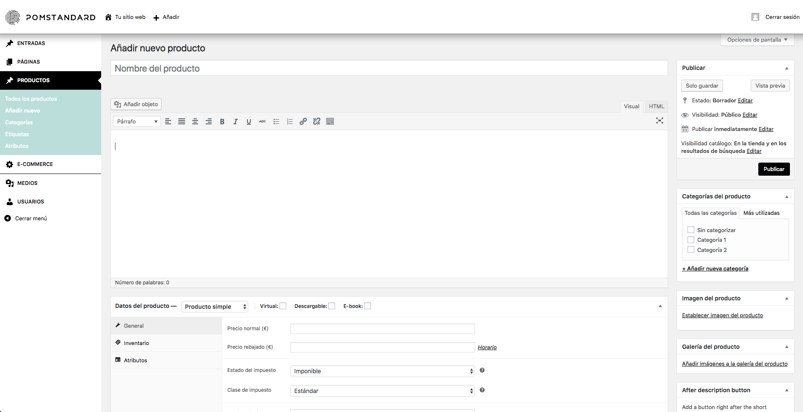Image resolution: width=803 pixels, height=412 pixels.
Task: Toggle fullscreen editor mode icon
Action: coord(659,121)
